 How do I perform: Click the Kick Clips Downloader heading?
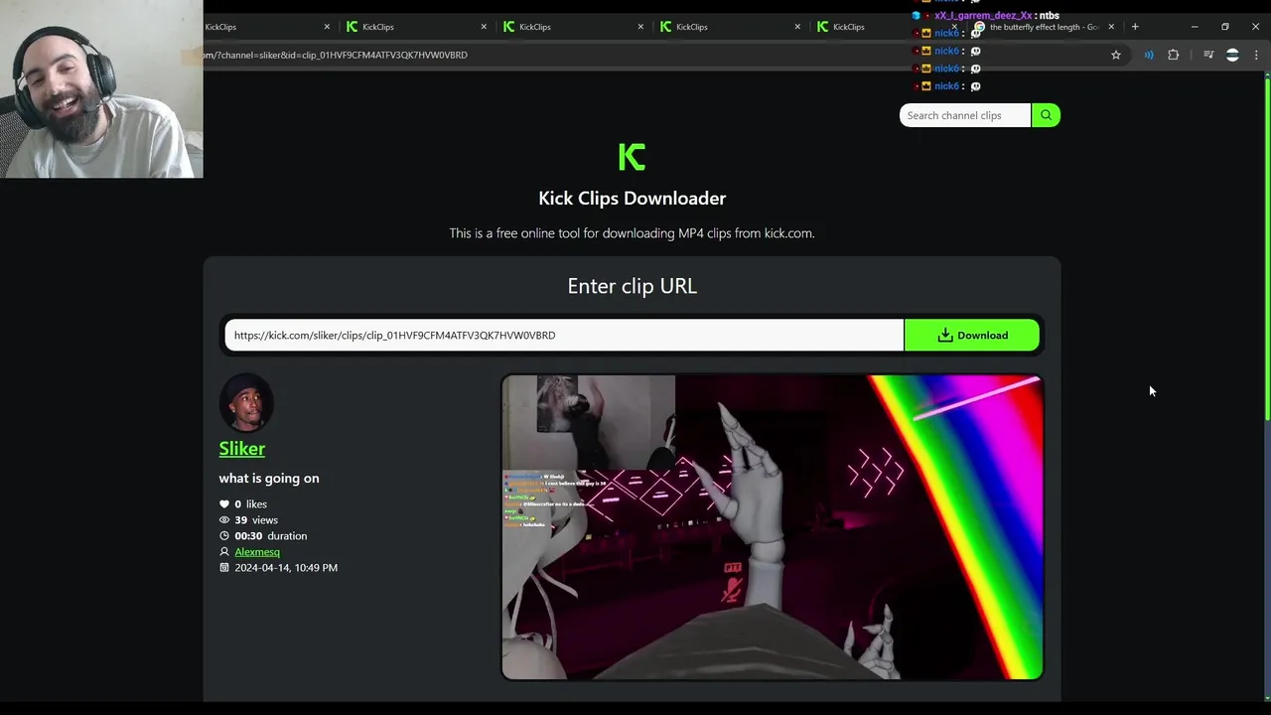click(x=632, y=199)
